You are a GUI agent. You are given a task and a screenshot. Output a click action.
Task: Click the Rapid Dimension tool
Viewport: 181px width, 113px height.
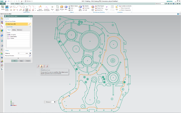click(40, 8)
